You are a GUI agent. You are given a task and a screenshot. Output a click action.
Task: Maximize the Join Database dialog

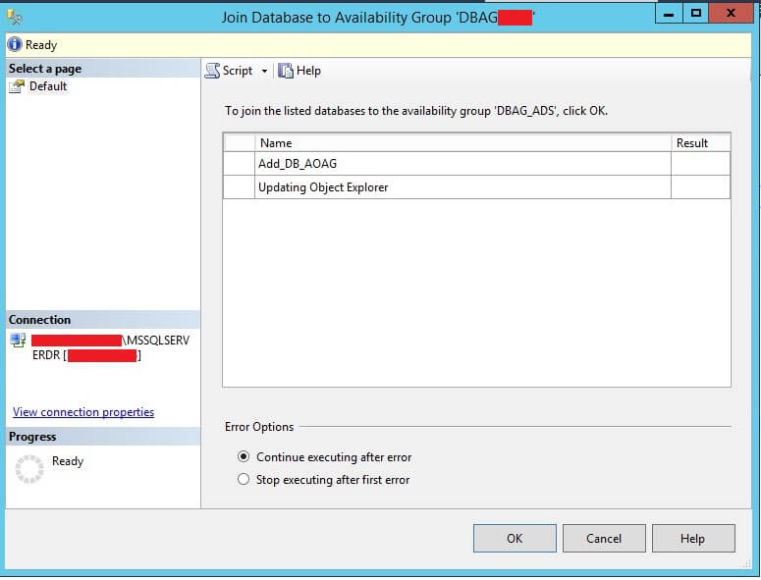click(695, 13)
